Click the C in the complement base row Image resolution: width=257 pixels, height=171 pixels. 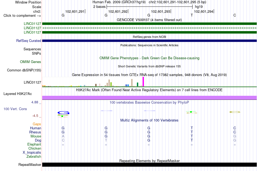coord(235,15)
